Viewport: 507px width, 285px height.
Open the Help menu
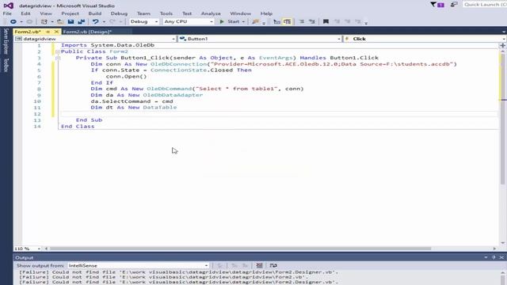266,13
